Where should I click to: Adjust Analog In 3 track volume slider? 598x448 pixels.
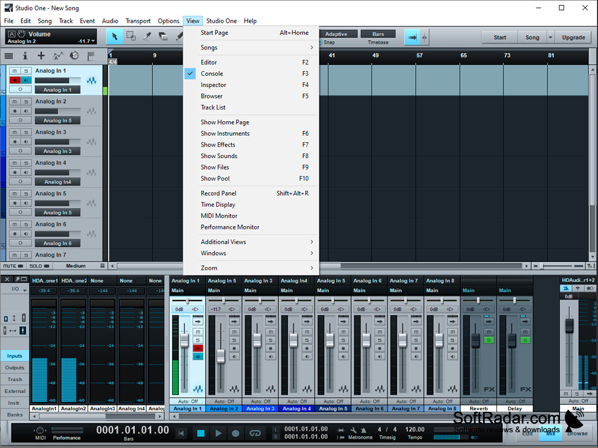pos(58,142)
